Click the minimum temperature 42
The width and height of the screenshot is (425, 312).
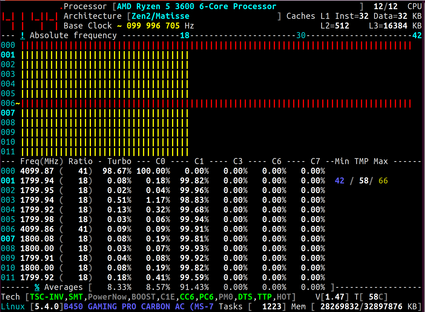click(339, 181)
